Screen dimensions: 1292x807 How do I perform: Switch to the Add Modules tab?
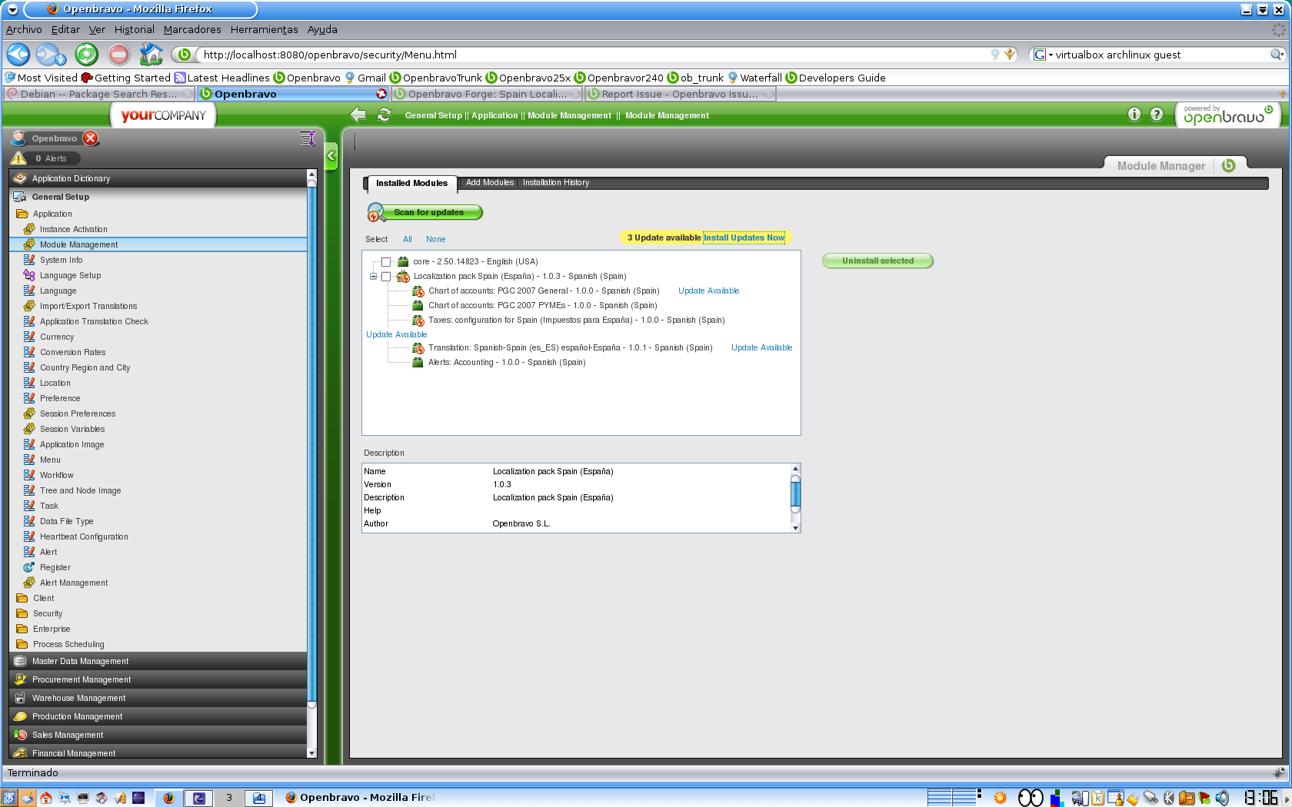pyautogui.click(x=489, y=183)
